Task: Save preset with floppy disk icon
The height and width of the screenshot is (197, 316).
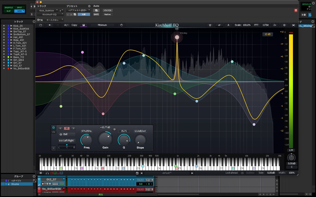Action: [x=137, y=173]
